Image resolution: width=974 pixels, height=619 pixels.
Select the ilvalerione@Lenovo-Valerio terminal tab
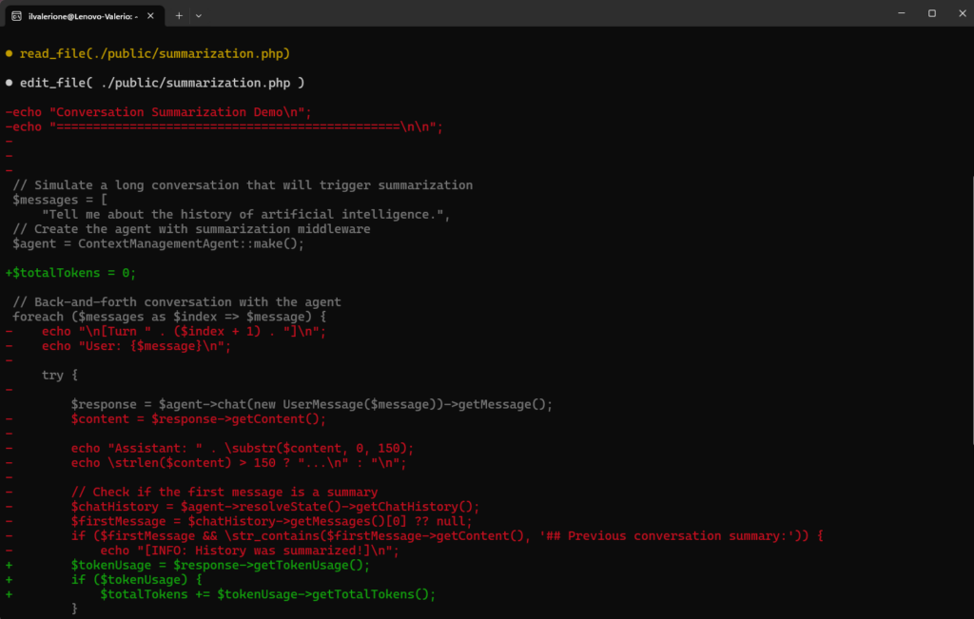[x=85, y=16]
